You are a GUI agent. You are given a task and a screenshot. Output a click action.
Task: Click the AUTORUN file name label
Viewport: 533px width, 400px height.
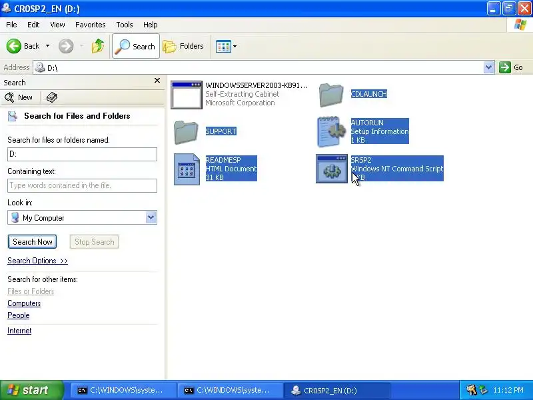point(367,123)
